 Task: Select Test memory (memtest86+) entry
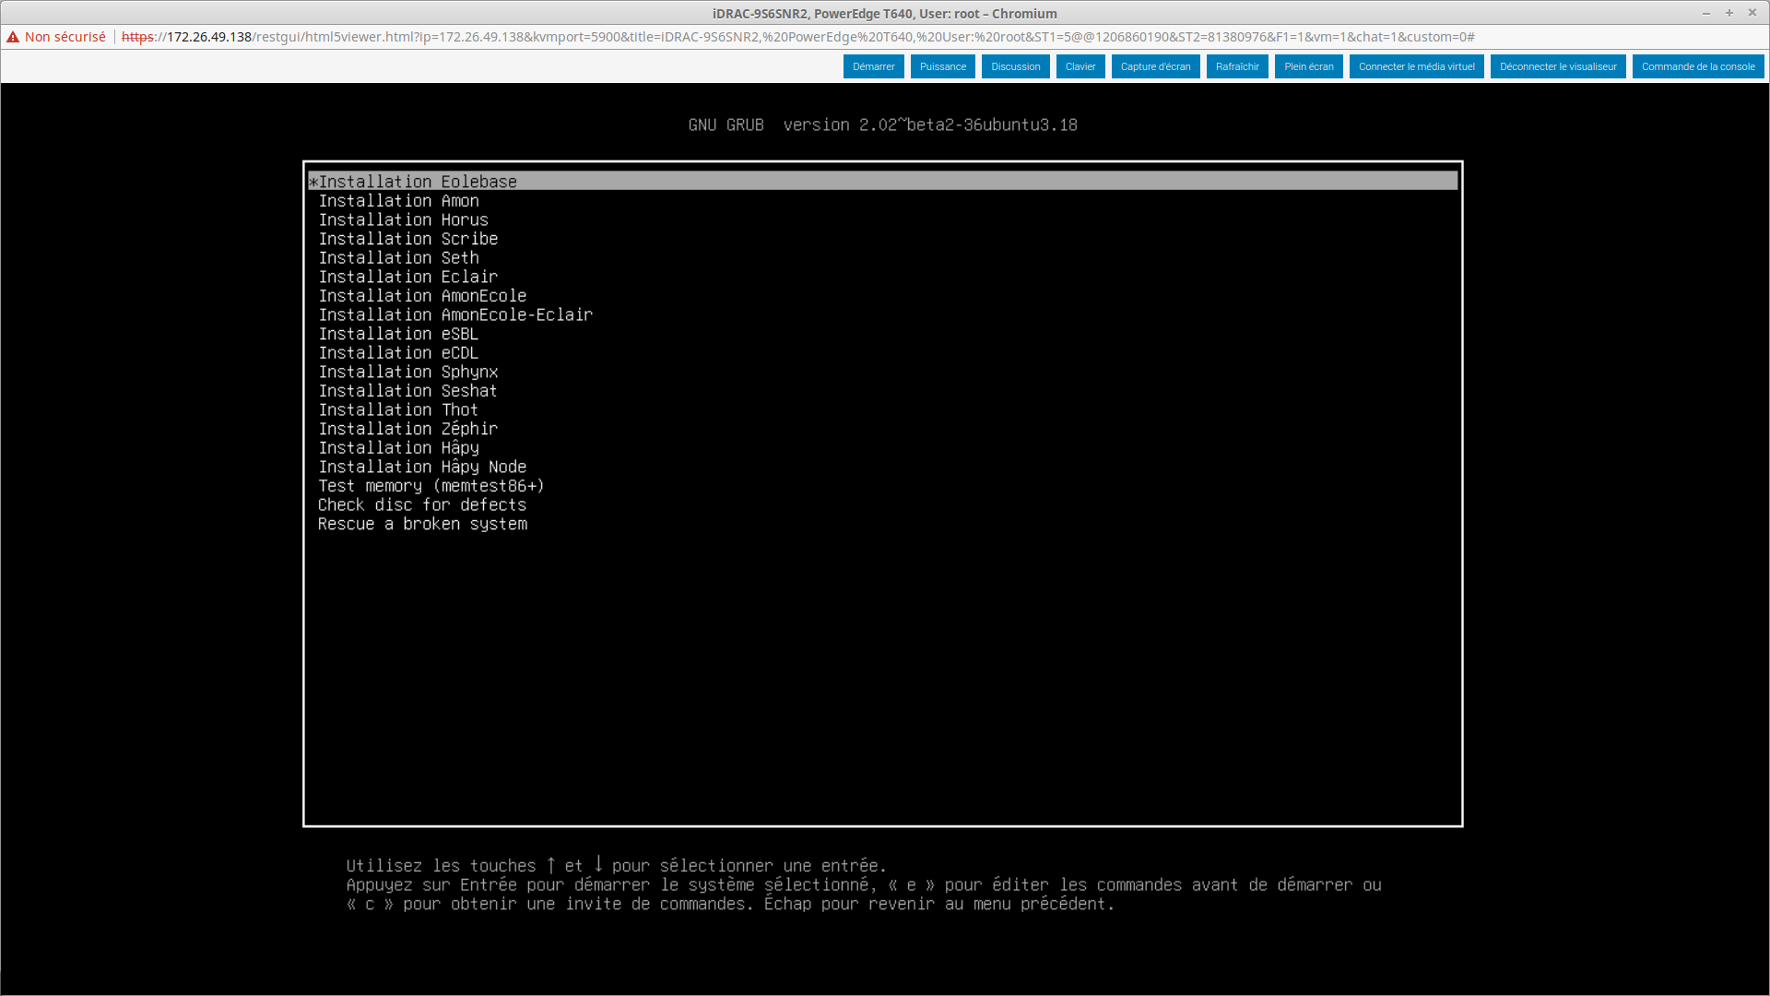tap(431, 486)
